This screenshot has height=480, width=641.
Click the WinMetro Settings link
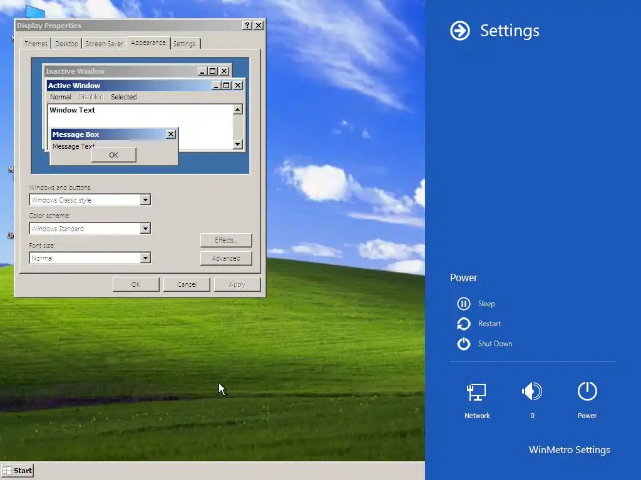coord(570,450)
